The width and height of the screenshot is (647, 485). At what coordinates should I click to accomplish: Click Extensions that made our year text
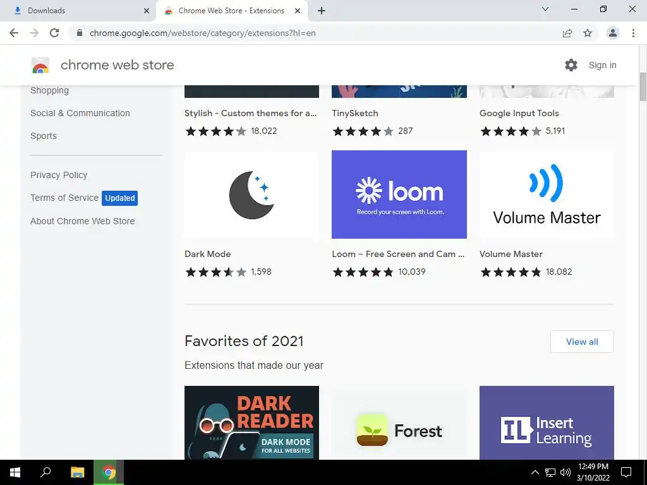[x=254, y=366]
